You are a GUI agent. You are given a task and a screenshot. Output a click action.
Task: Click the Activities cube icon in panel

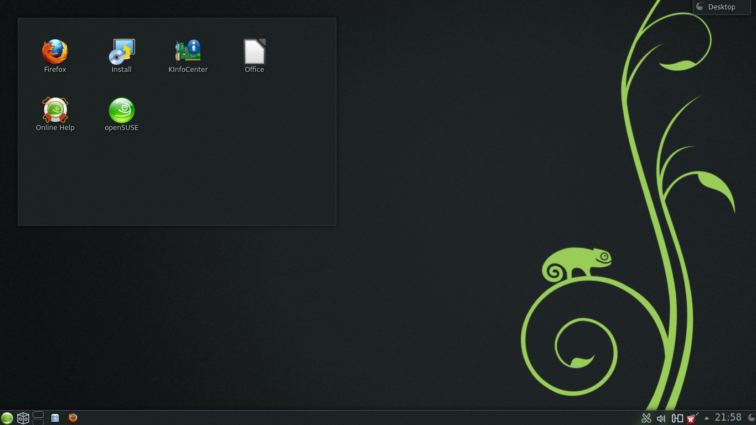pos(23,418)
